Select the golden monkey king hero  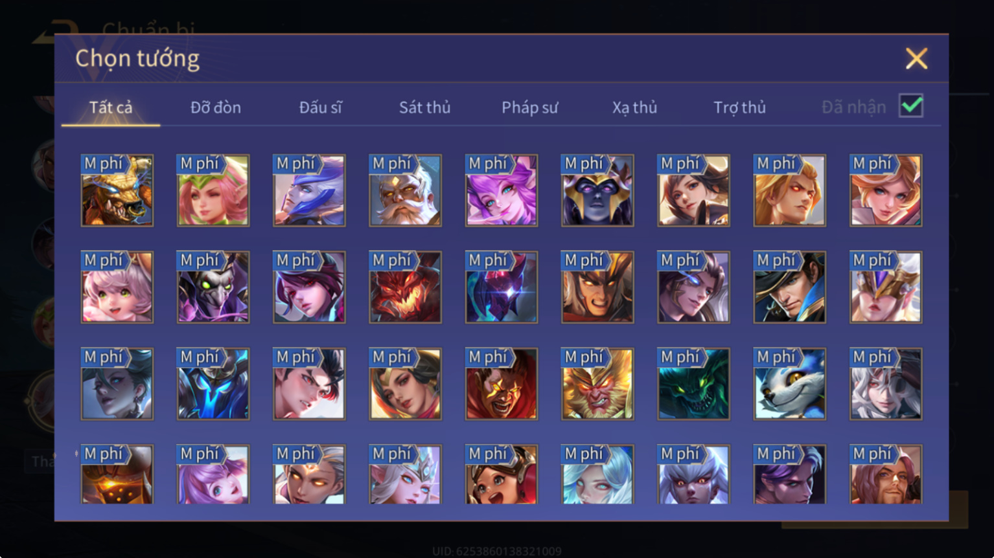(x=597, y=384)
